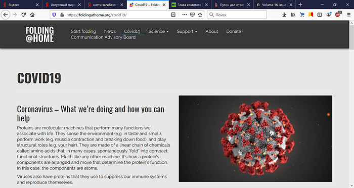This screenshot has height=188, width=354.
Task: Open reader view icon in address bar
Action: (x=173, y=15)
